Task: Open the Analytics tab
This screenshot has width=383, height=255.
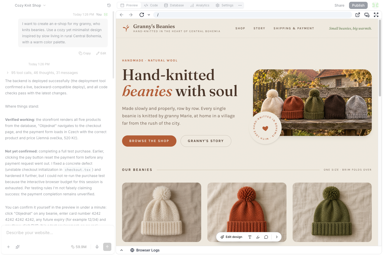Action: pyautogui.click(x=200, y=5)
